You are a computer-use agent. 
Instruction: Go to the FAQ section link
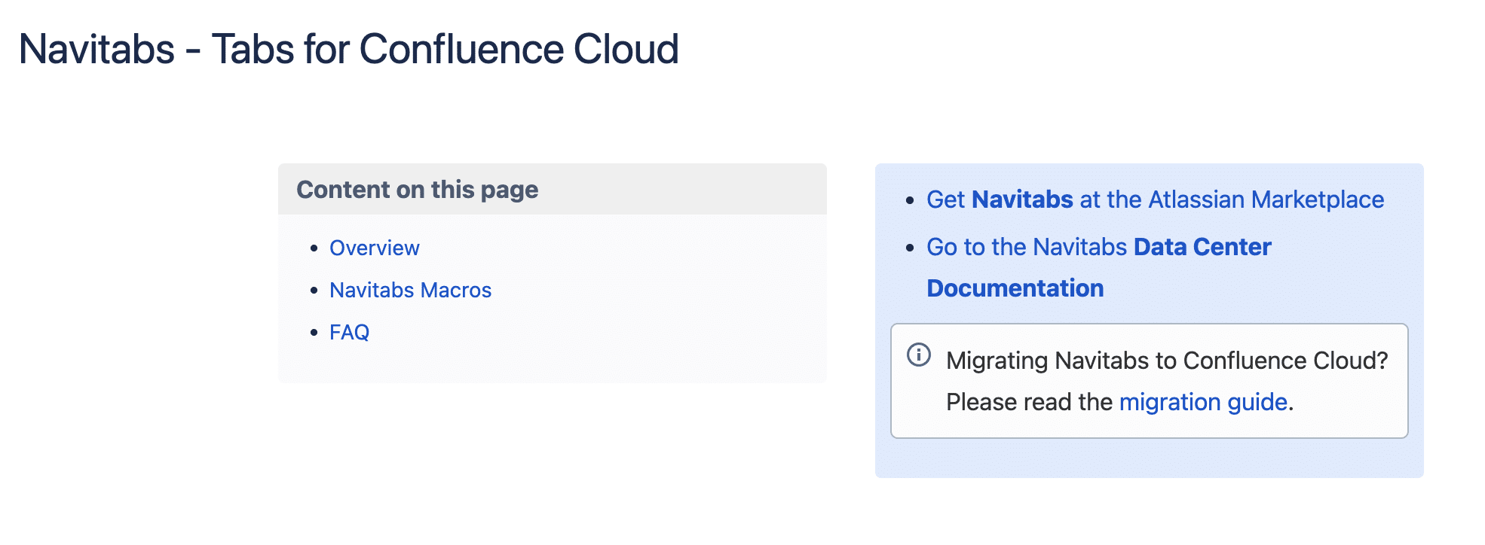(349, 332)
